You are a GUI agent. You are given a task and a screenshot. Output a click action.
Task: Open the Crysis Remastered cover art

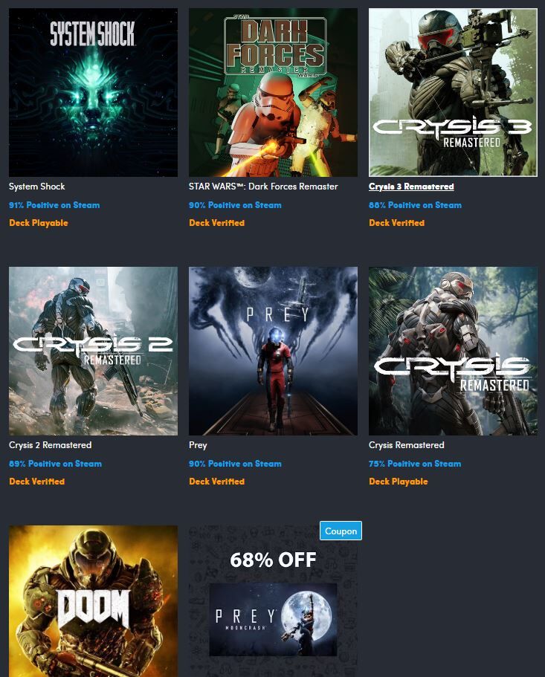pyautogui.click(x=453, y=351)
